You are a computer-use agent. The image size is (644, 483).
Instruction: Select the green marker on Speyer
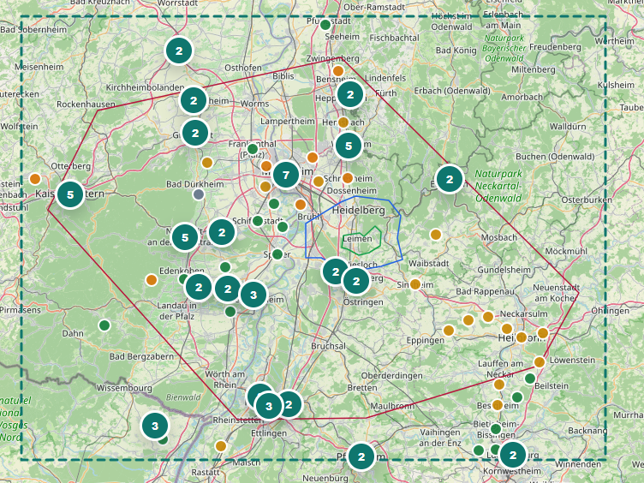point(277,254)
